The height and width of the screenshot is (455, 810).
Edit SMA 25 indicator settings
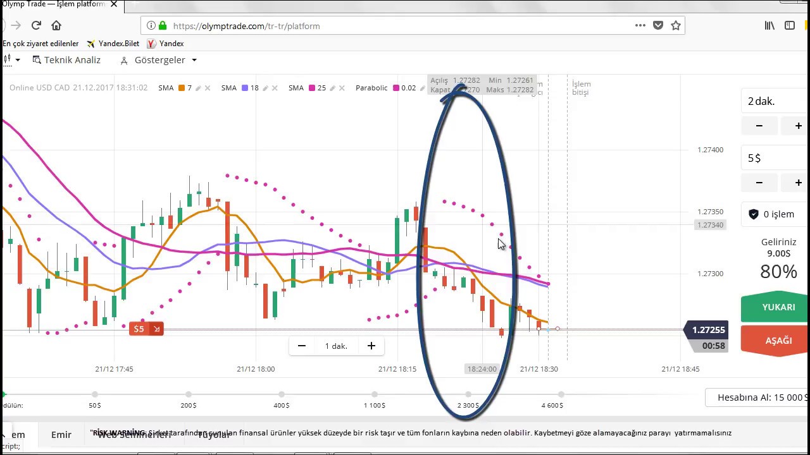click(x=332, y=88)
